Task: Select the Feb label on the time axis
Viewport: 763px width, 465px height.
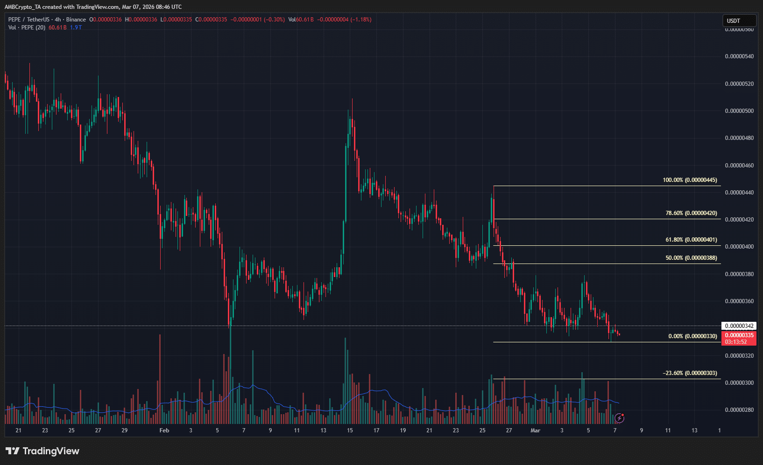Action: coord(164,430)
